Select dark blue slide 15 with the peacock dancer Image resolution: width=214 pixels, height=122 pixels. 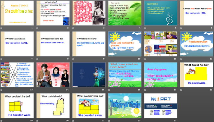pyautogui.click(x=89, y=75)
